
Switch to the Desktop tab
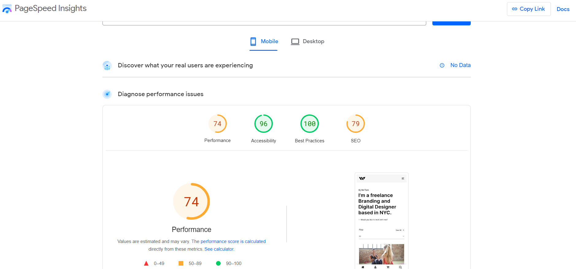pyautogui.click(x=307, y=42)
